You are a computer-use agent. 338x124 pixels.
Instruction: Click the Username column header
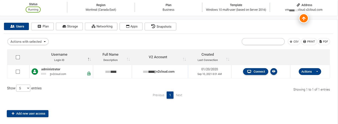point(59,54)
